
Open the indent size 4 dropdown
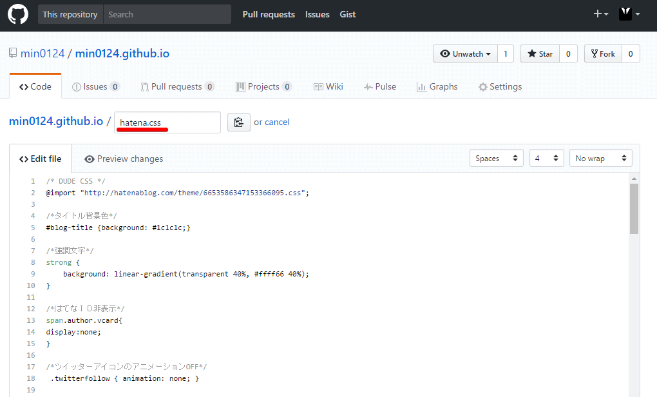pyautogui.click(x=546, y=158)
